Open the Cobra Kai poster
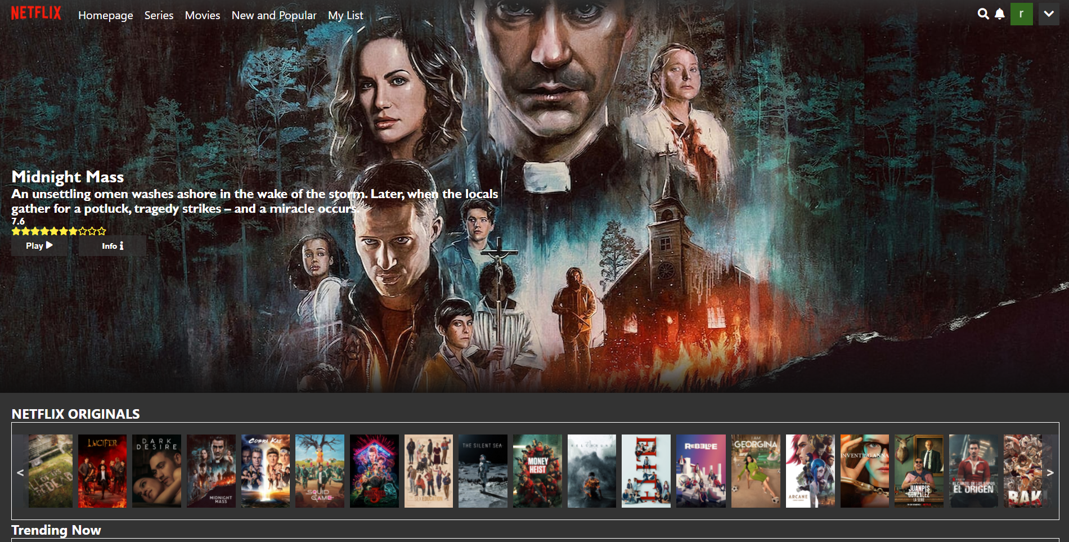 click(x=266, y=471)
